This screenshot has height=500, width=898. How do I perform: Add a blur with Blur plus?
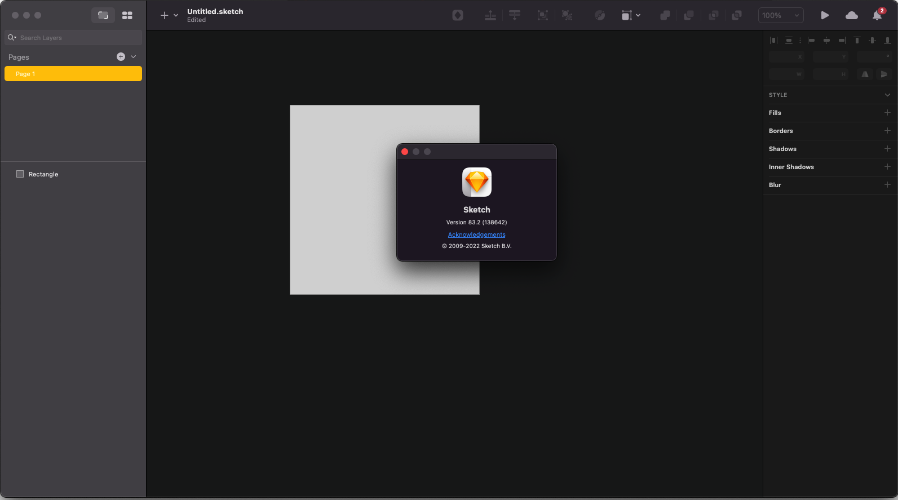coord(887,185)
